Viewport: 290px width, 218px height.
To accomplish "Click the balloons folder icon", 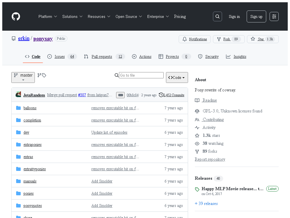I will pos(18,108).
